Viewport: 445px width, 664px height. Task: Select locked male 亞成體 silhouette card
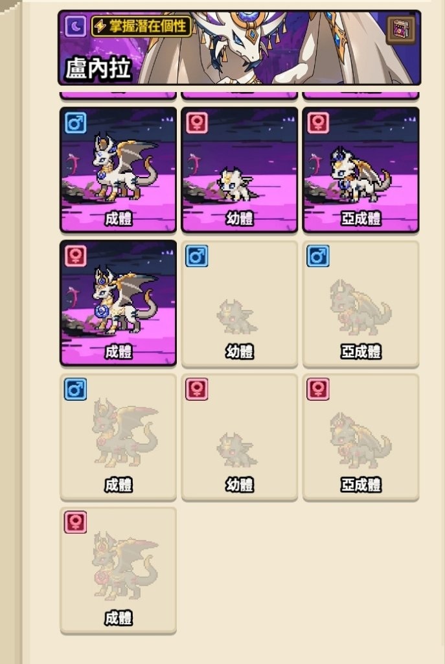361,303
